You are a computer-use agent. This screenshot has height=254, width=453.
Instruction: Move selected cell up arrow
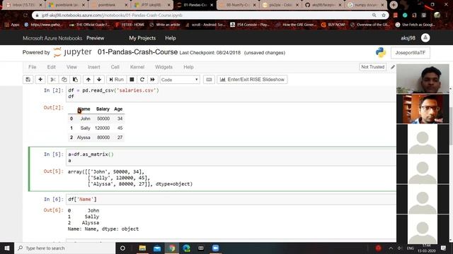[88, 80]
